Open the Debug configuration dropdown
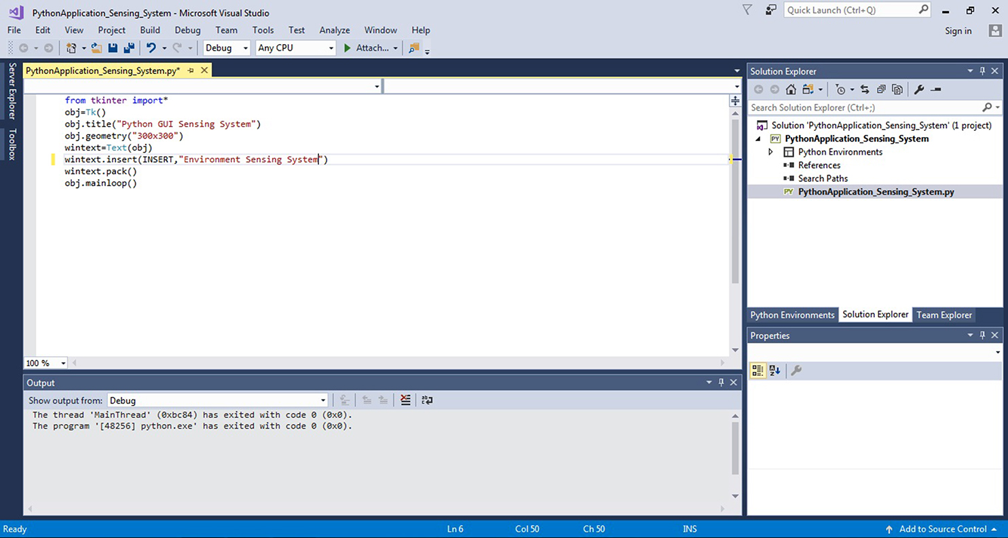Screen dimensions: 1008x538 [x=227, y=48]
